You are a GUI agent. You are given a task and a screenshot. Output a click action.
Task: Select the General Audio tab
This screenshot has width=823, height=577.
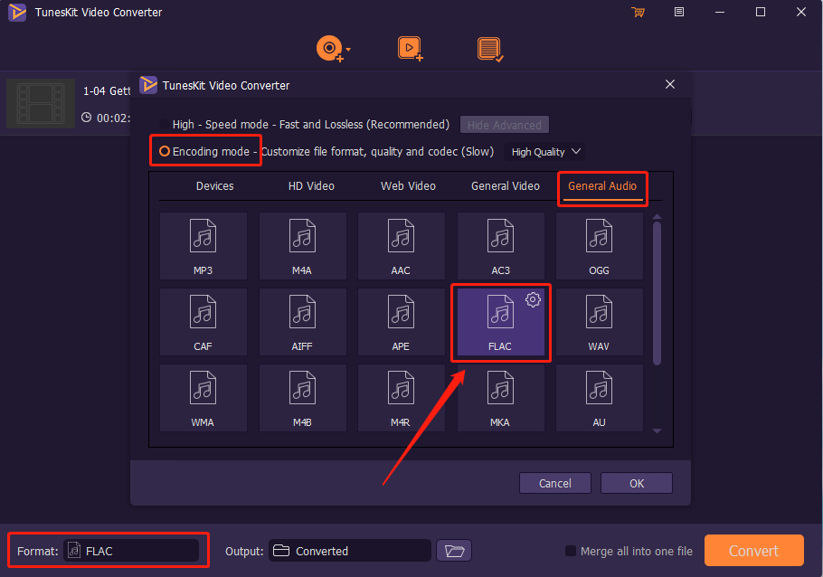pos(602,186)
